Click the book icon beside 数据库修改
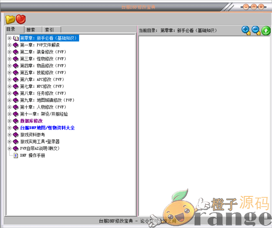This screenshot has width=272, height=228. click(16, 121)
